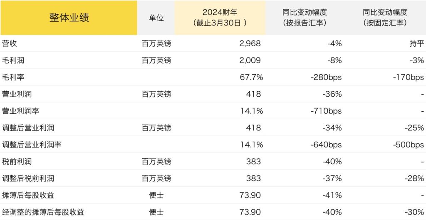Select the -710bps cell

tap(326, 111)
